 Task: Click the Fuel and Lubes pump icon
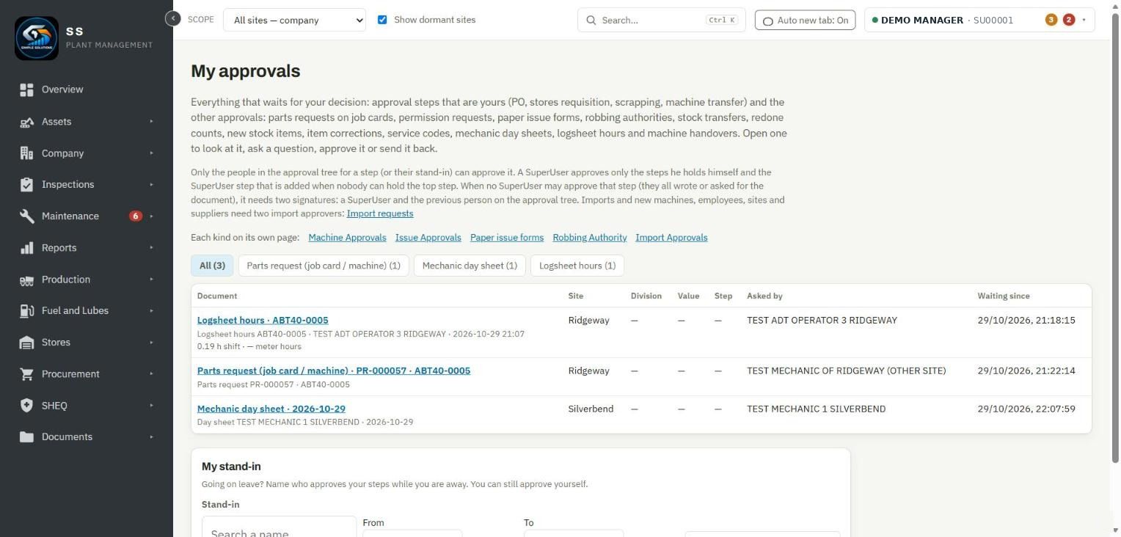pyautogui.click(x=27, y=311)
